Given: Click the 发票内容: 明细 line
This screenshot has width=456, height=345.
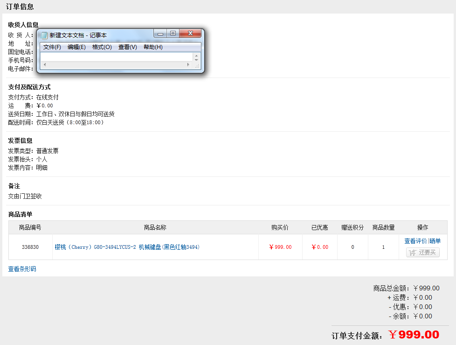Looking at the screenshot, I should (28, 168).
